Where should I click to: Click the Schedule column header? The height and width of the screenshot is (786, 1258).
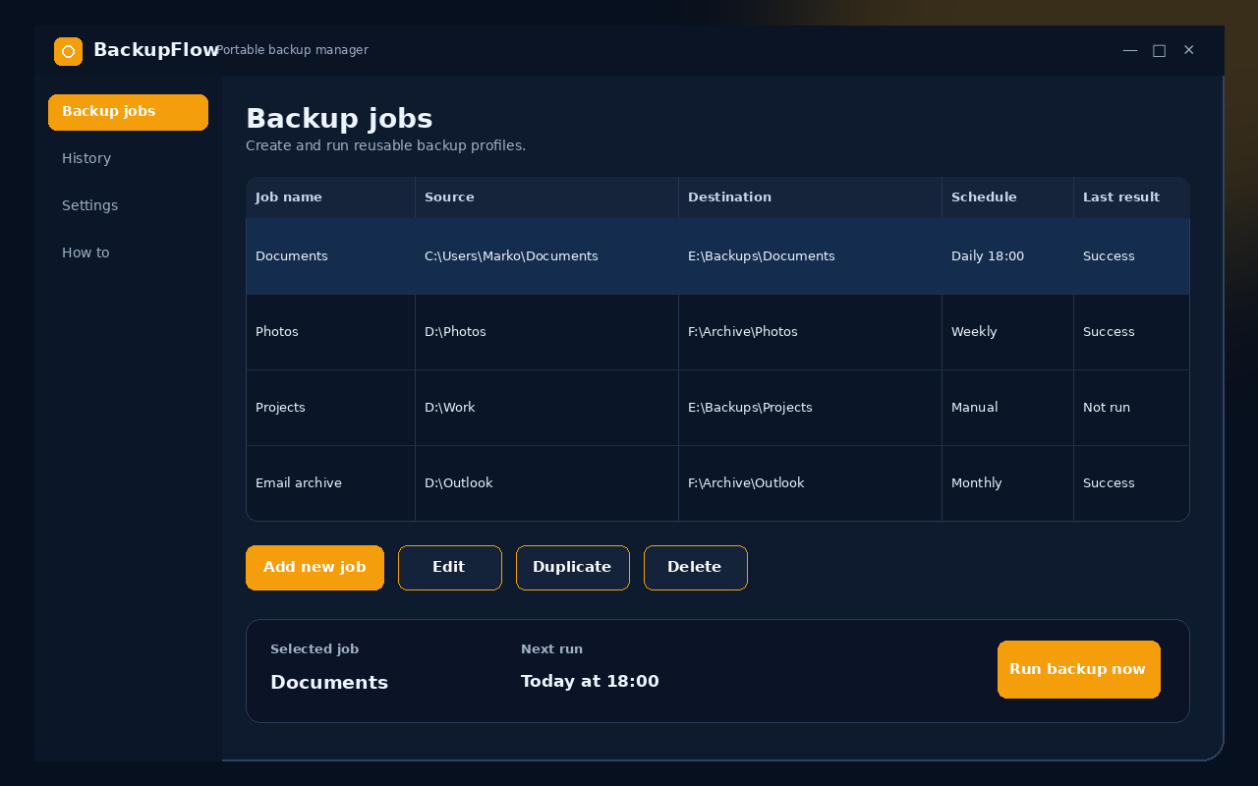1007,197
